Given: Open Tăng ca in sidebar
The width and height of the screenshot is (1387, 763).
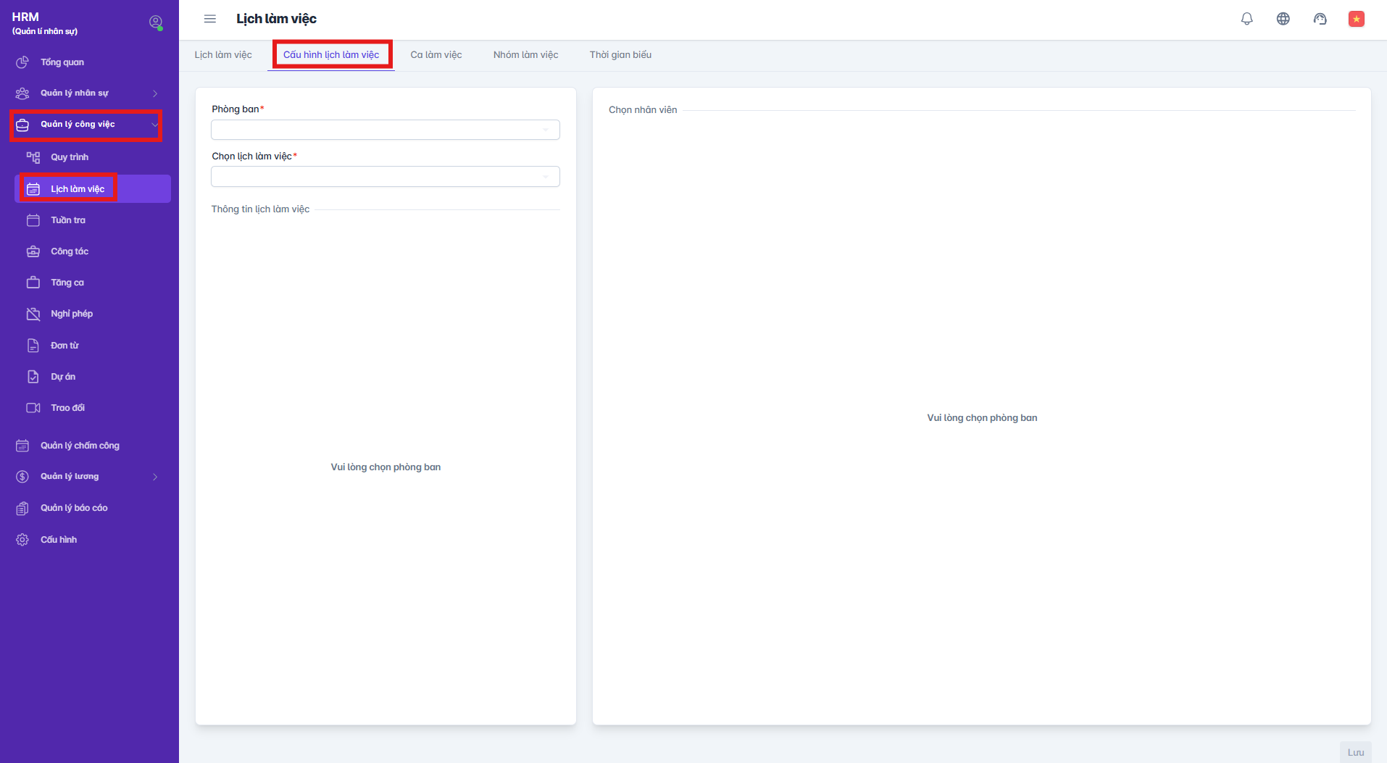Looking at the screenshot, I should point(67,283).
